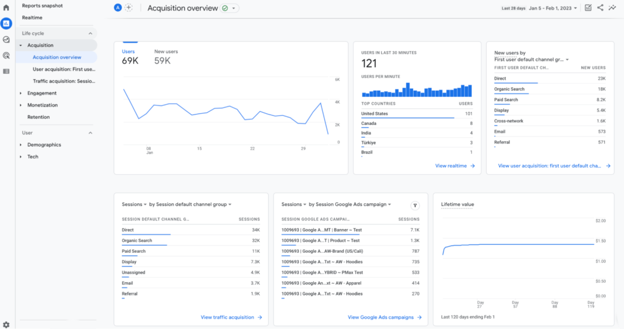Click Paid Search row in Sessions card
624x329 pixels.
pos(191,252)
